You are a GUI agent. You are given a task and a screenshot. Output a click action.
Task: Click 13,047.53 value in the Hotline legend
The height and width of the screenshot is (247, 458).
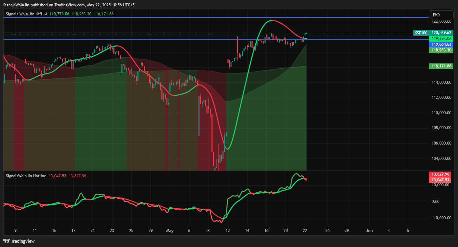(58, 176)
